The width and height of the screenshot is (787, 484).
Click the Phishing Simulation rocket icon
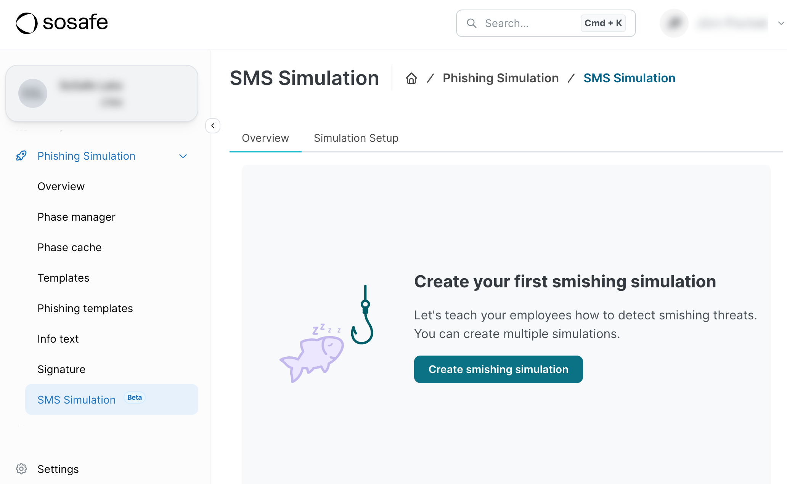pyautogui.click(x=21, y=156)
